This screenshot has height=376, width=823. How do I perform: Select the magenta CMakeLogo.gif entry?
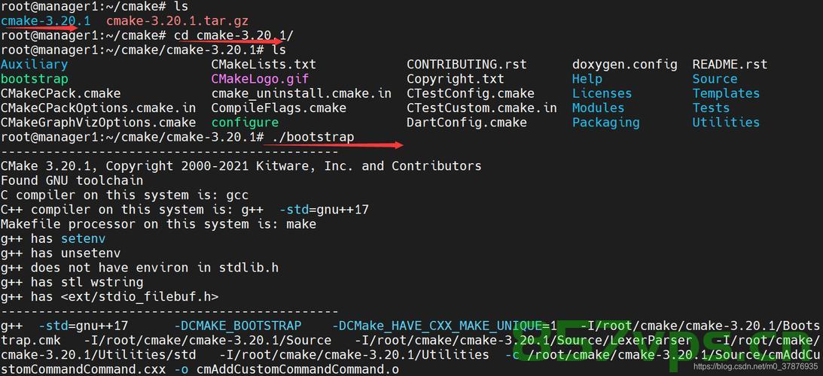click(260, 79)
